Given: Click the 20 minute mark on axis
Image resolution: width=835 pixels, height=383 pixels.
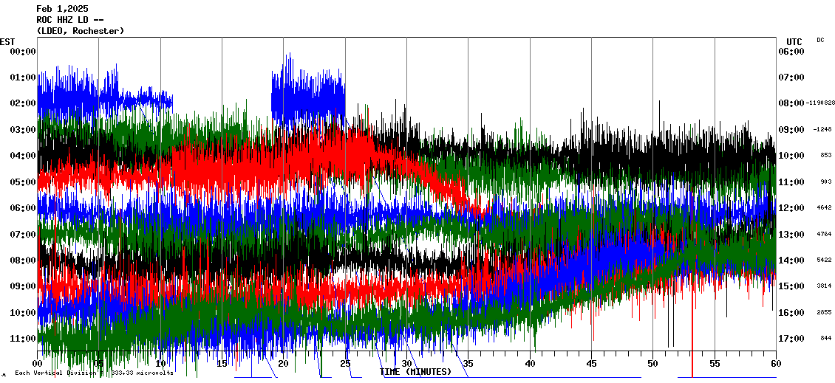Looking at the screenshot, I should tap(284, 364).
